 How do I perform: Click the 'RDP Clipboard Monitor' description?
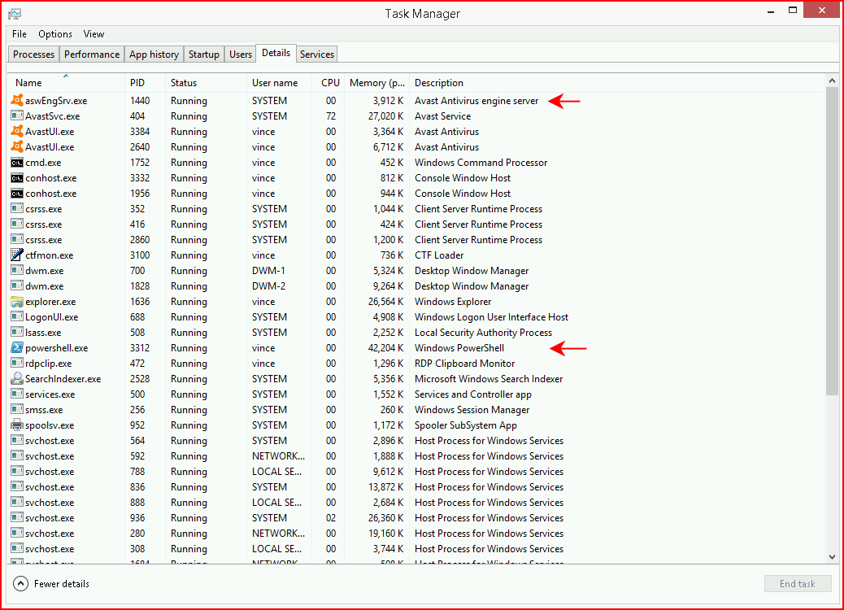coord(464,364)
